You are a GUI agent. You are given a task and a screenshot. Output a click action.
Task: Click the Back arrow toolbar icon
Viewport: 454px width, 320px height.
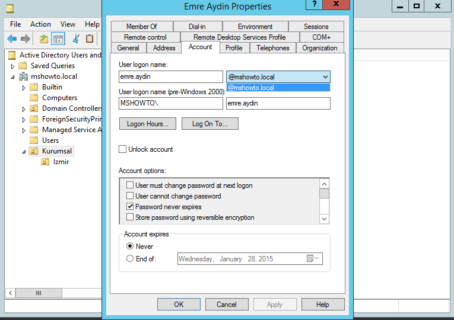click(12, 39)
